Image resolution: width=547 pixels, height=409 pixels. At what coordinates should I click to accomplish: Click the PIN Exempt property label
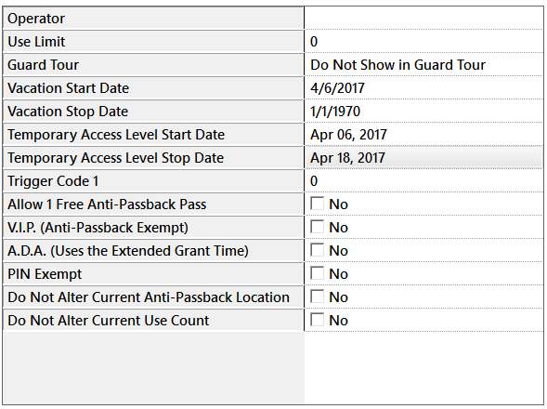[153, 274]
